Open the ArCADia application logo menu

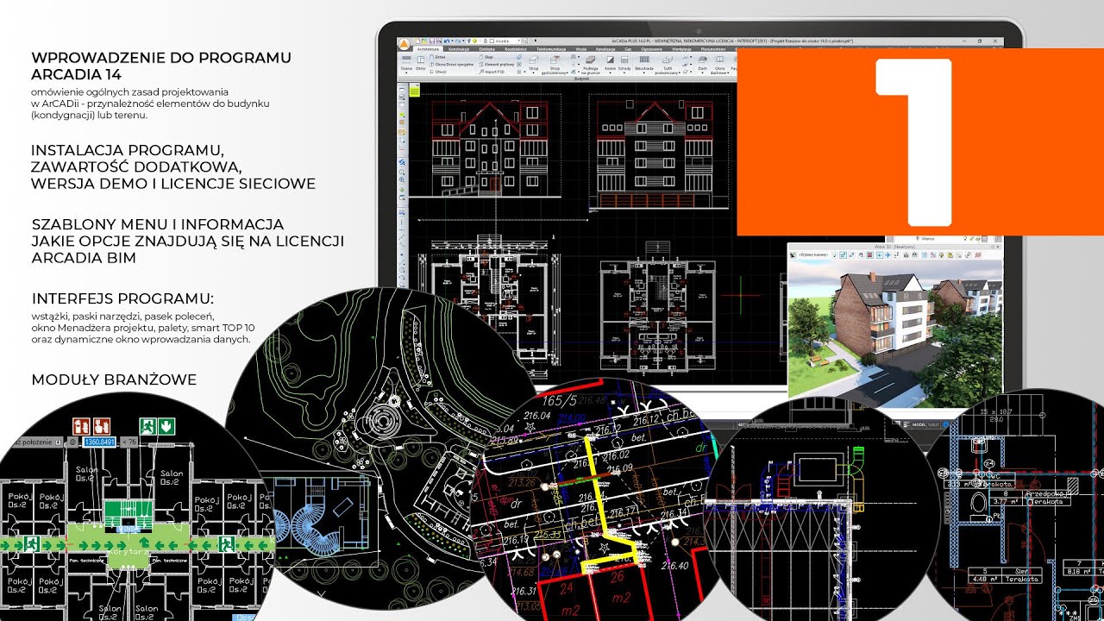tap(404, 44)
